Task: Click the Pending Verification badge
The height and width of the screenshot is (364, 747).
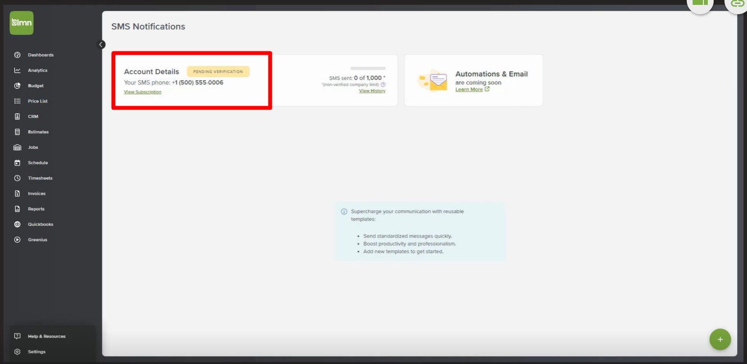Action: pos(218,71)
